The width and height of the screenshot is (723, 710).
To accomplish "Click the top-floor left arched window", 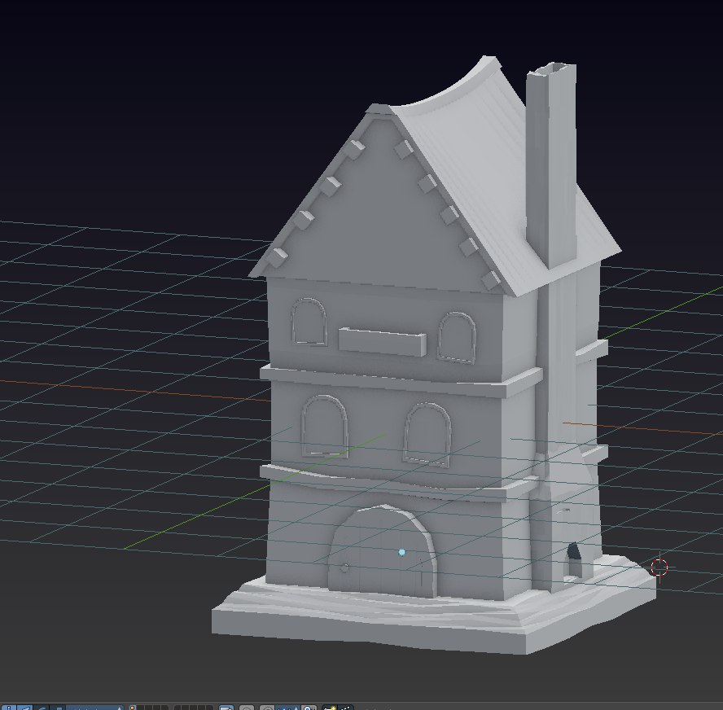I will coord(309,322).
